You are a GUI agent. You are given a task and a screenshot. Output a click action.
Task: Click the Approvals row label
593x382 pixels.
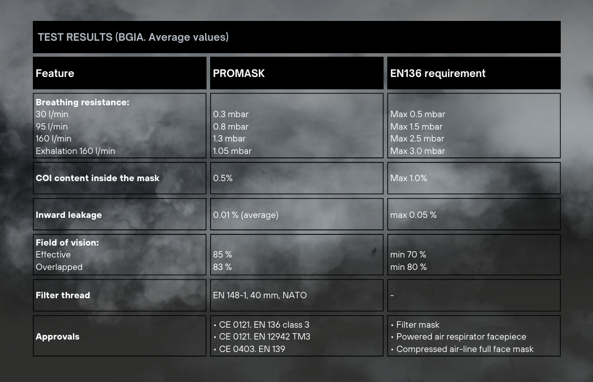coord(57,337)
